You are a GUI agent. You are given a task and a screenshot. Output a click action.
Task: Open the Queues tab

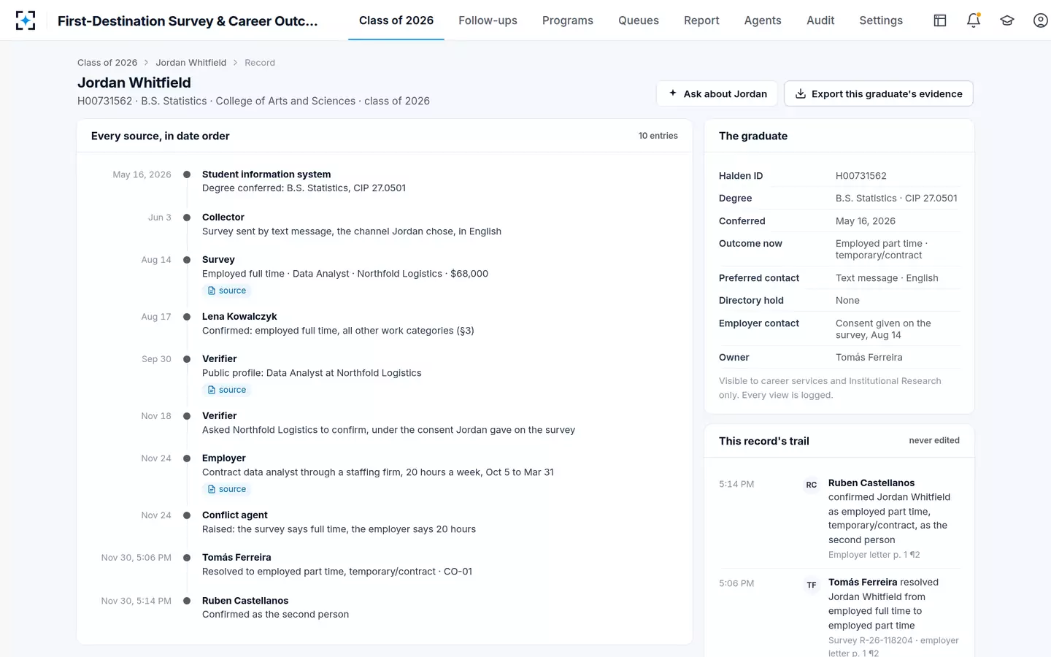(x=639, y=20)
